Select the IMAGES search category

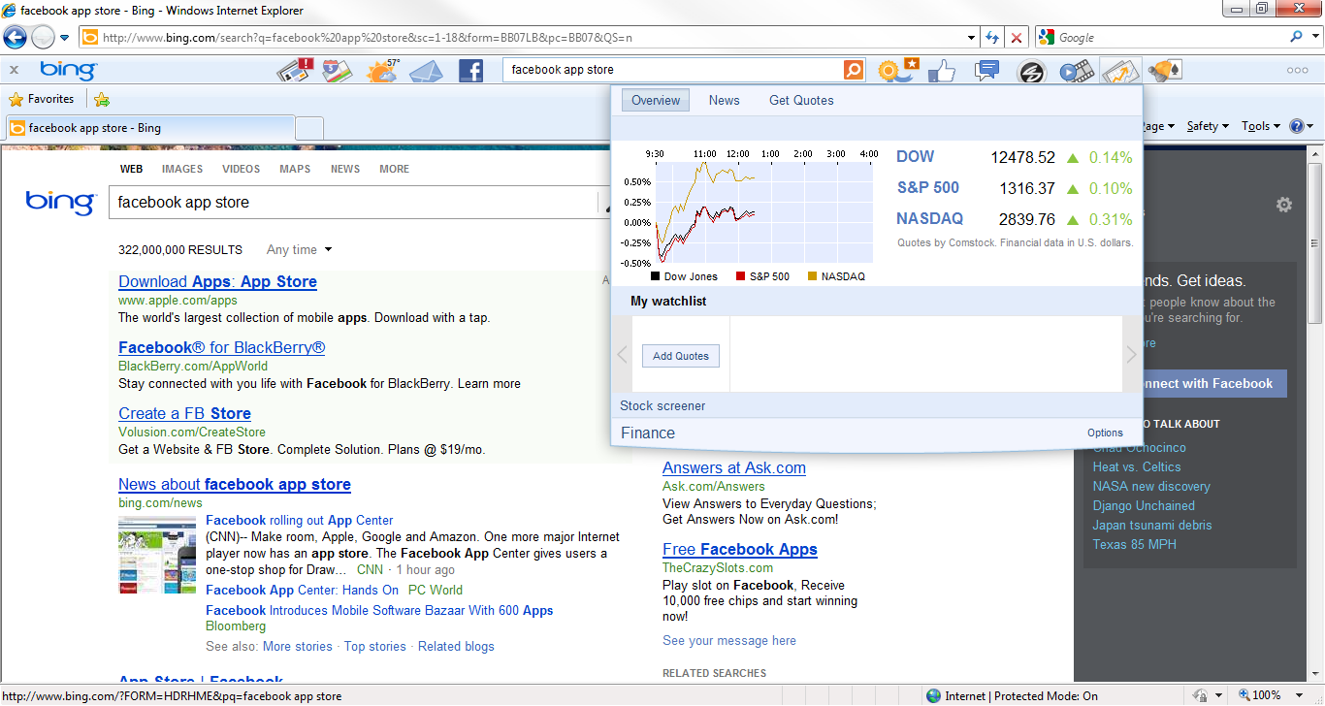click(x=182, y=169)
